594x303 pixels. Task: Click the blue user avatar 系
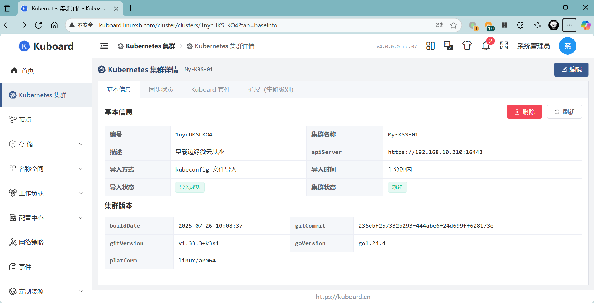coord(567,46)
